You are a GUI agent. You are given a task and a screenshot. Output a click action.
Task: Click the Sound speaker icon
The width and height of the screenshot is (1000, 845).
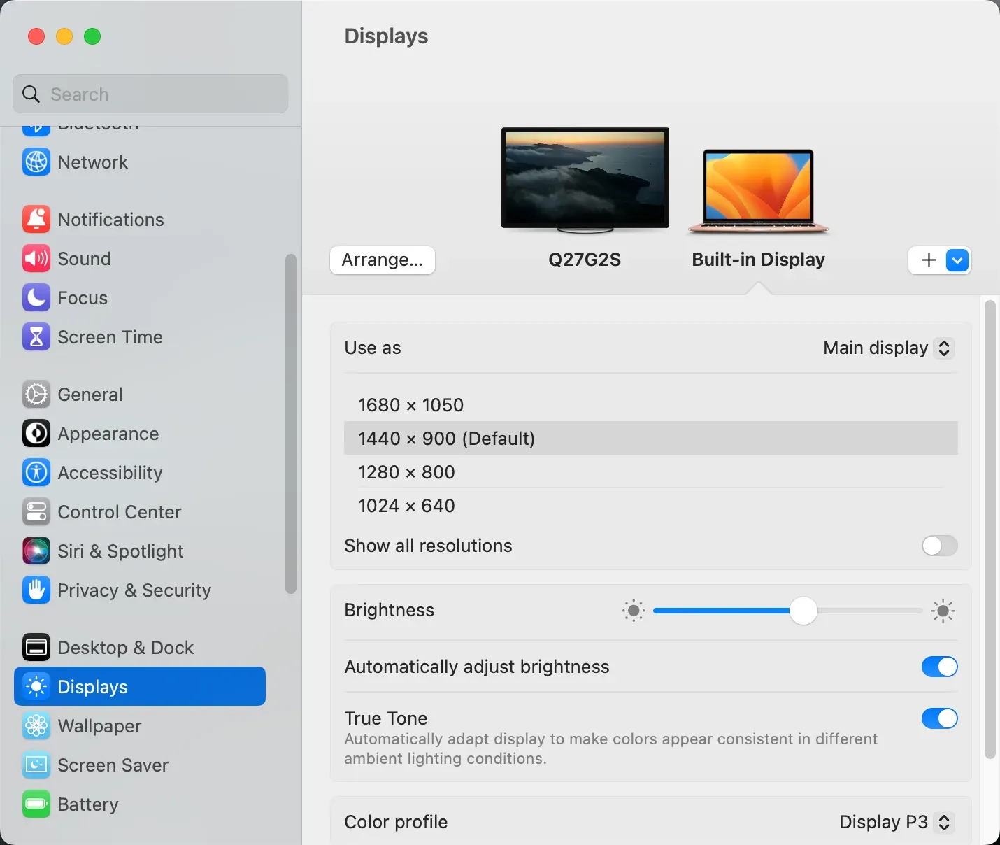coord(36,259)
